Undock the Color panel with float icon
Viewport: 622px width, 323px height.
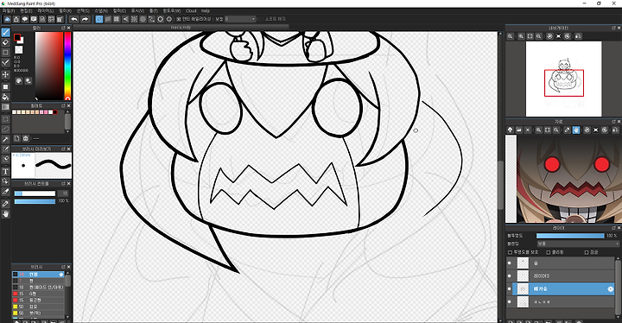click(x=63, y=28)
